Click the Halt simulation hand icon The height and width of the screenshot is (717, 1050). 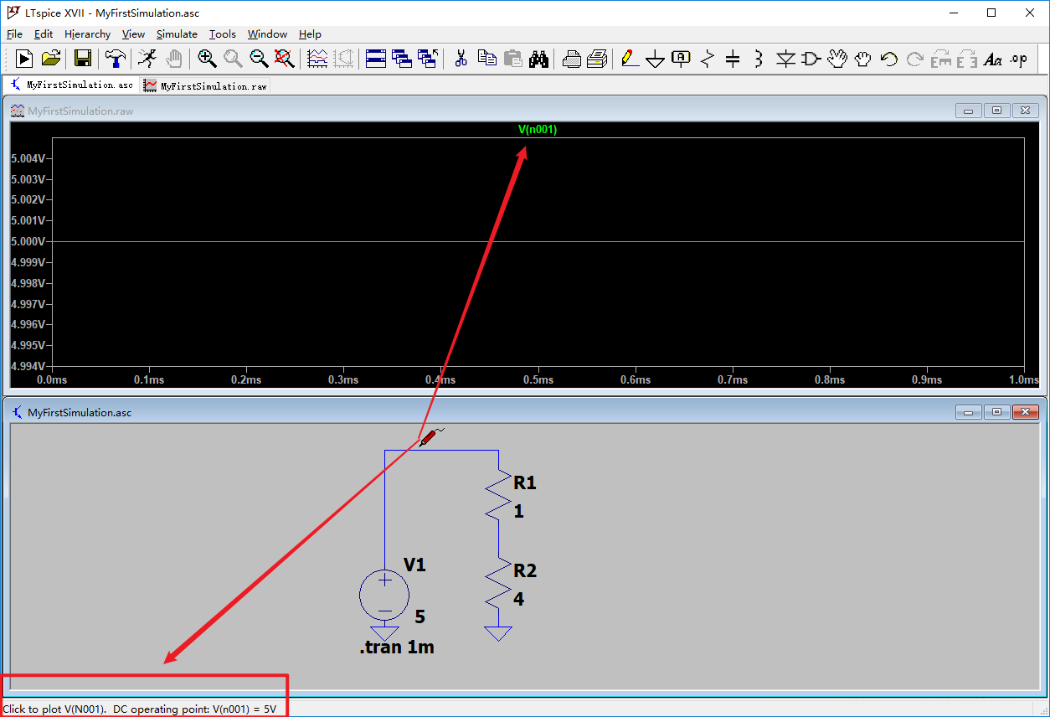point(174,59)
